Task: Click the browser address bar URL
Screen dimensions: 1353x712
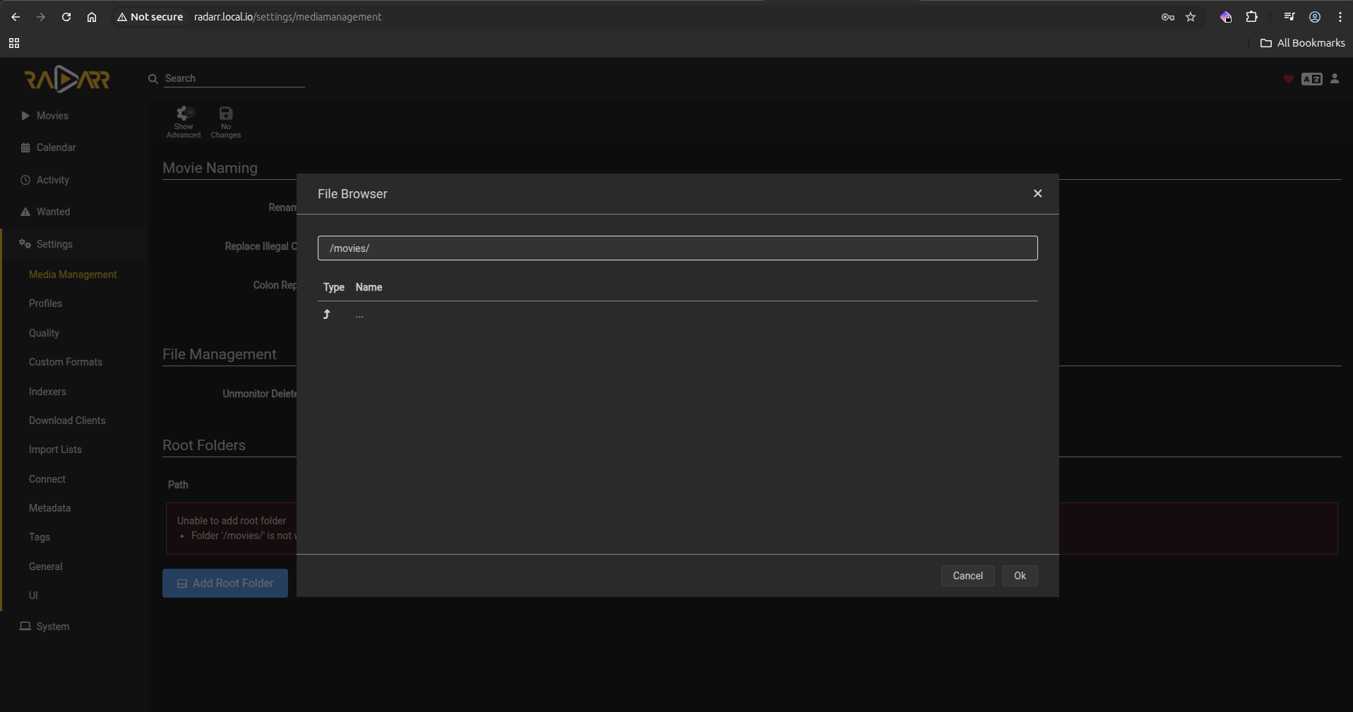Action: pyautogui.click(x=287, y=17)
